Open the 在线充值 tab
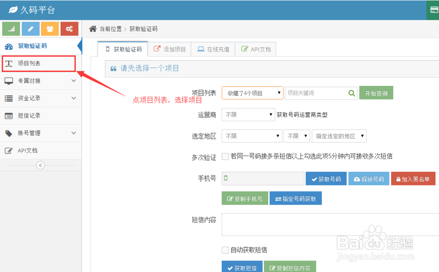Image resolution: width=439 pixels, height=272 pixels. click(213, 49)
